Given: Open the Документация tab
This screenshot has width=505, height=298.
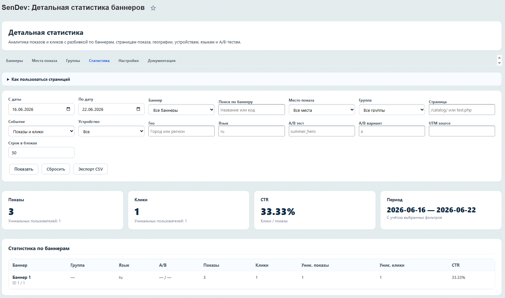Looking at the screenshot, I should pos(162,61).
